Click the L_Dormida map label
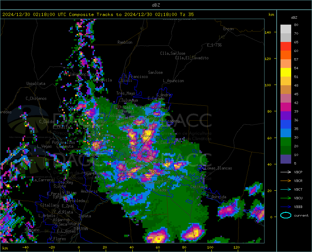 [x=216, y=197]
